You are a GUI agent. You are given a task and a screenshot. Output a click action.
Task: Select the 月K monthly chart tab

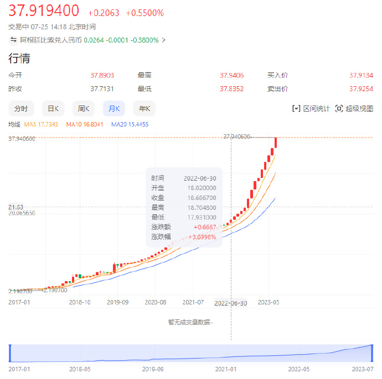[x=114, y=108]
